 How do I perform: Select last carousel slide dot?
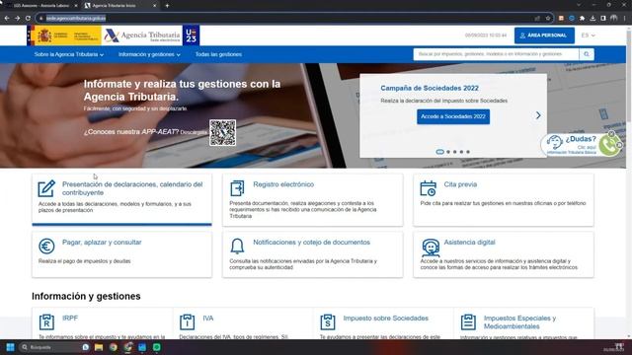tap(468, 152)
